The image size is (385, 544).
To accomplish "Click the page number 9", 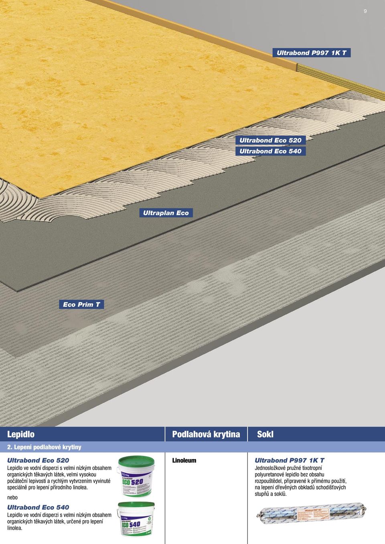I will click(365, 11).
